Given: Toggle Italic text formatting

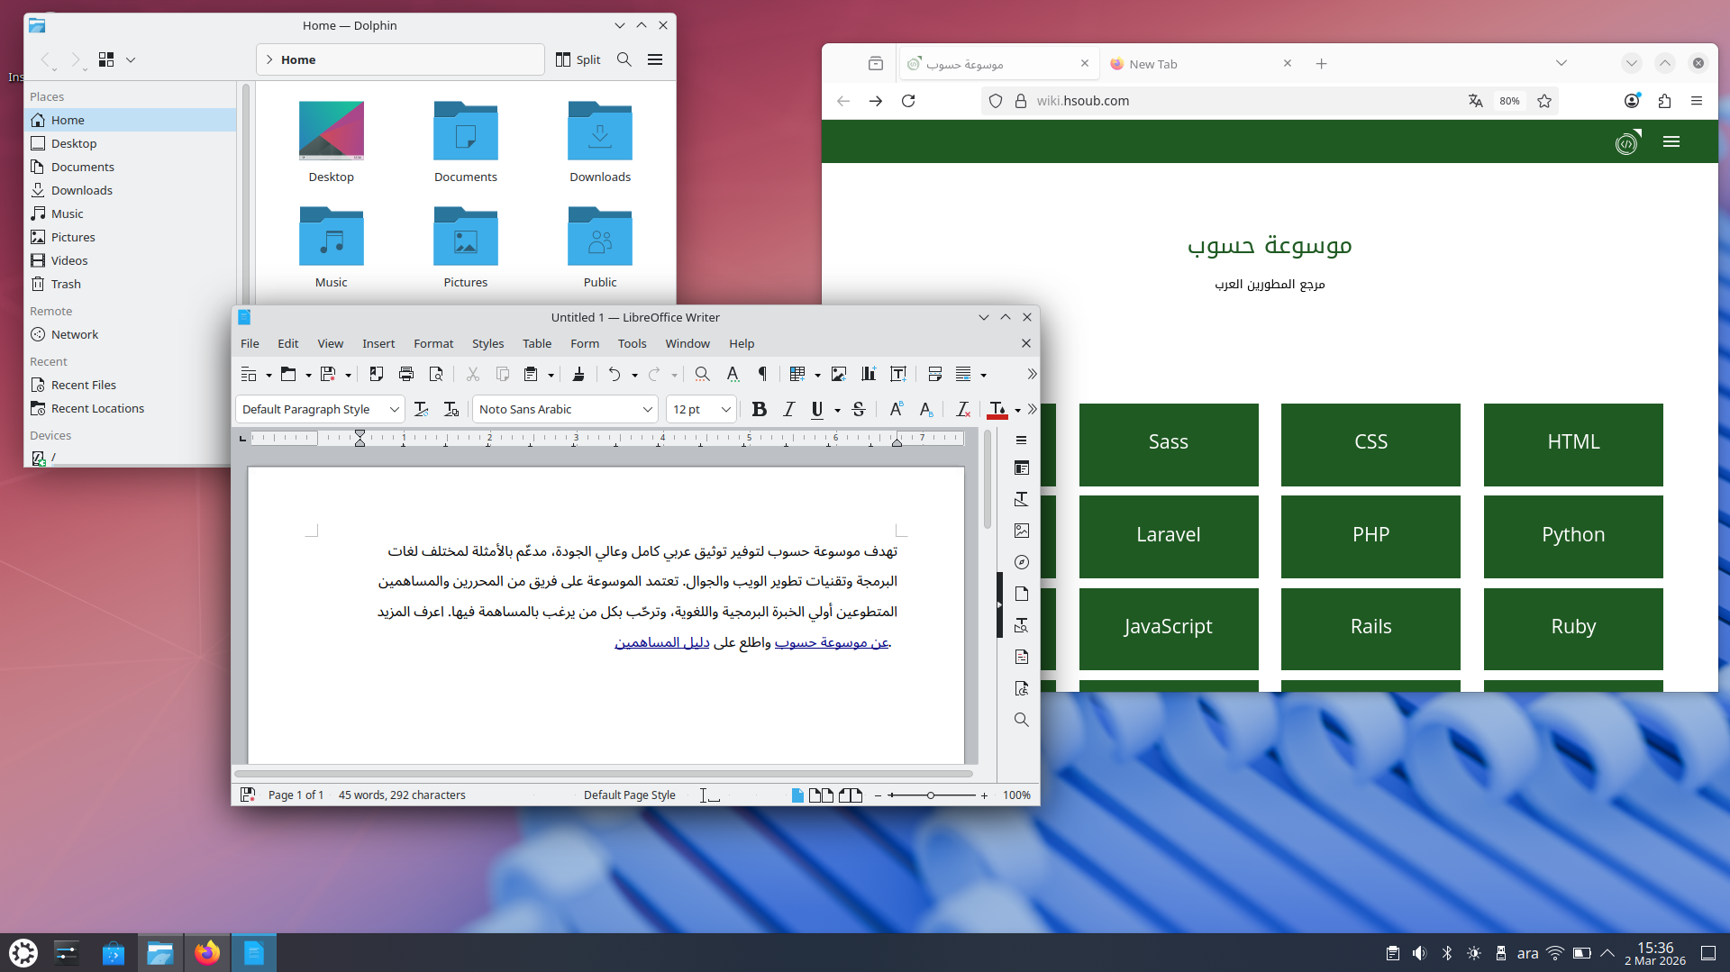Looking at the screenshot, I should pyautogui.click(x=788, y=409).
